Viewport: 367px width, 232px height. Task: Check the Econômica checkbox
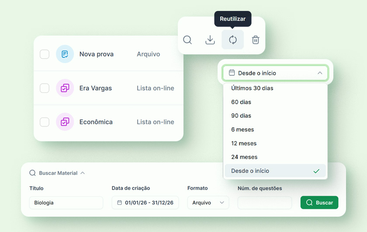click(45, 122)
